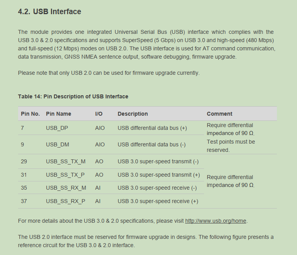Click the Description column header
The width and height of the screenshot is (297, 255).
click(x=133, y=114)
